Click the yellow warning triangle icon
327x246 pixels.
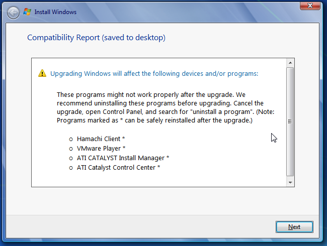[x=42, y=73]
